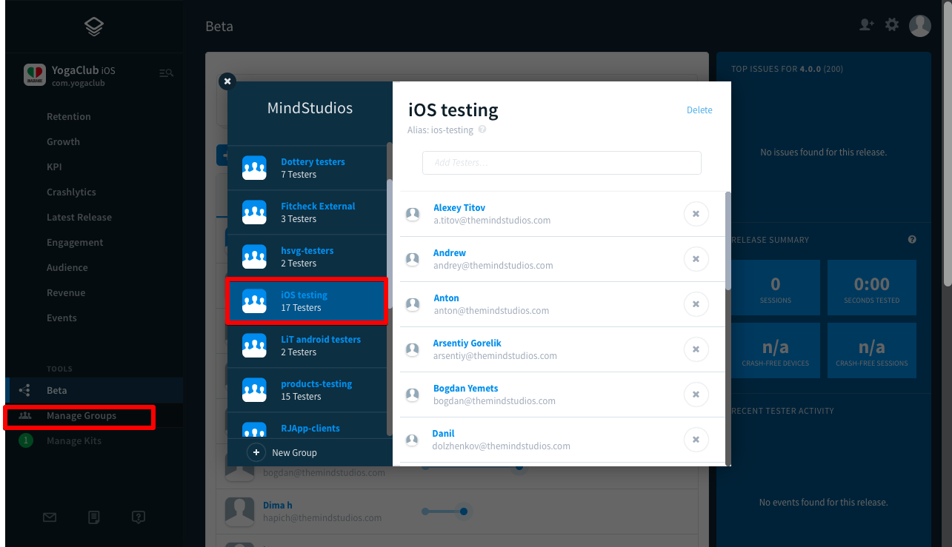Click Dima h progress slider handle

463,511
